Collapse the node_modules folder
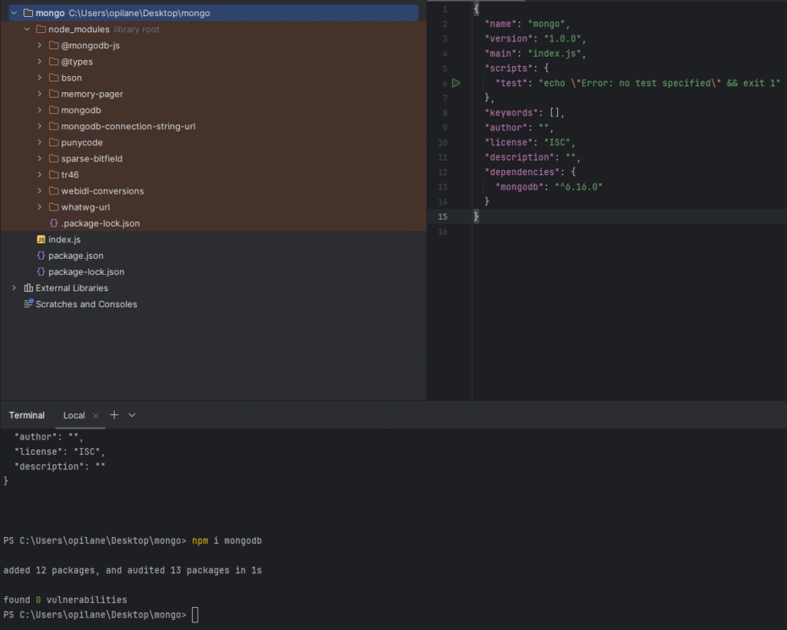Viewport: 787px width, 630px height. [x=27, y=29]
